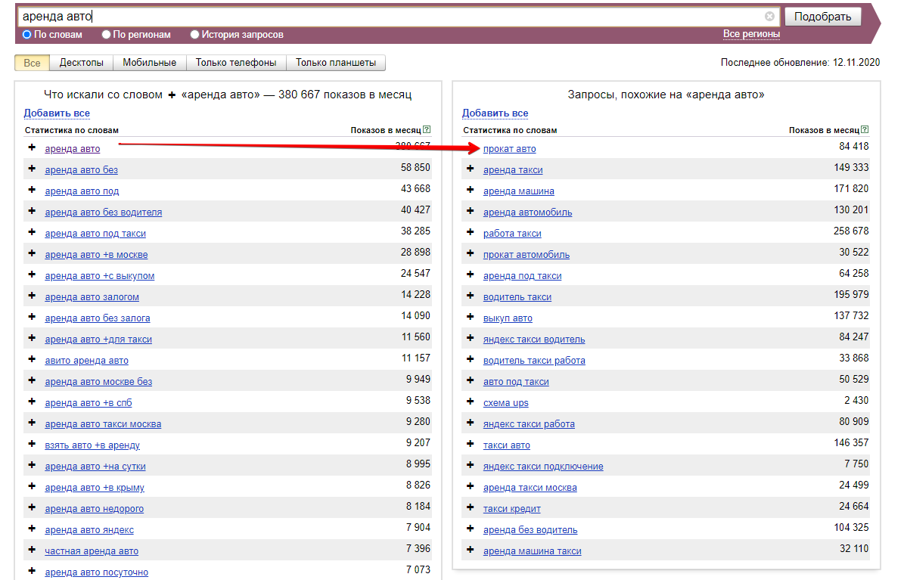This screenshot has height=580, width=904.
Task: Open the "Все регионы" link
Action: click(x=751, y=34)
